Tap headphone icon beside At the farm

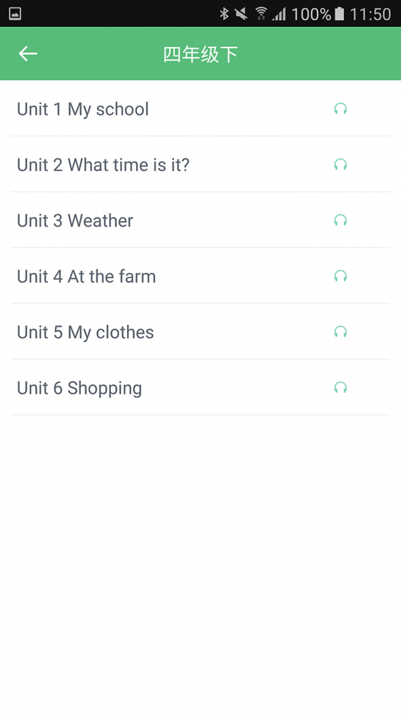[341, 276]
